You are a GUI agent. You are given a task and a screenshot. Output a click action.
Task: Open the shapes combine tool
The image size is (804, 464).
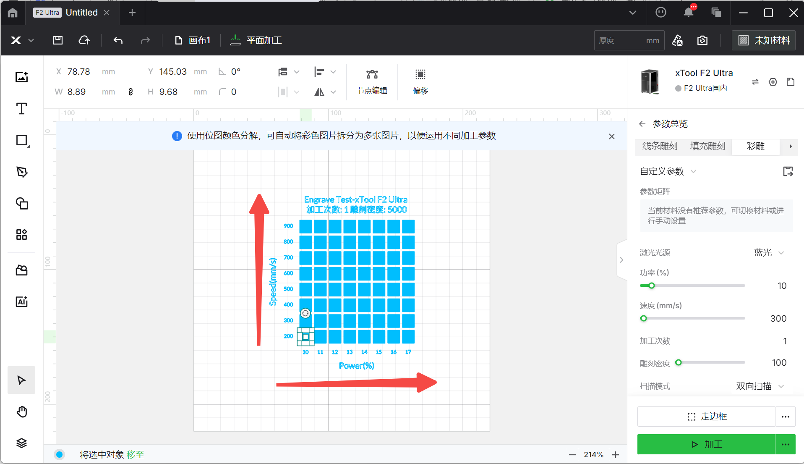(x=22, y=203)
